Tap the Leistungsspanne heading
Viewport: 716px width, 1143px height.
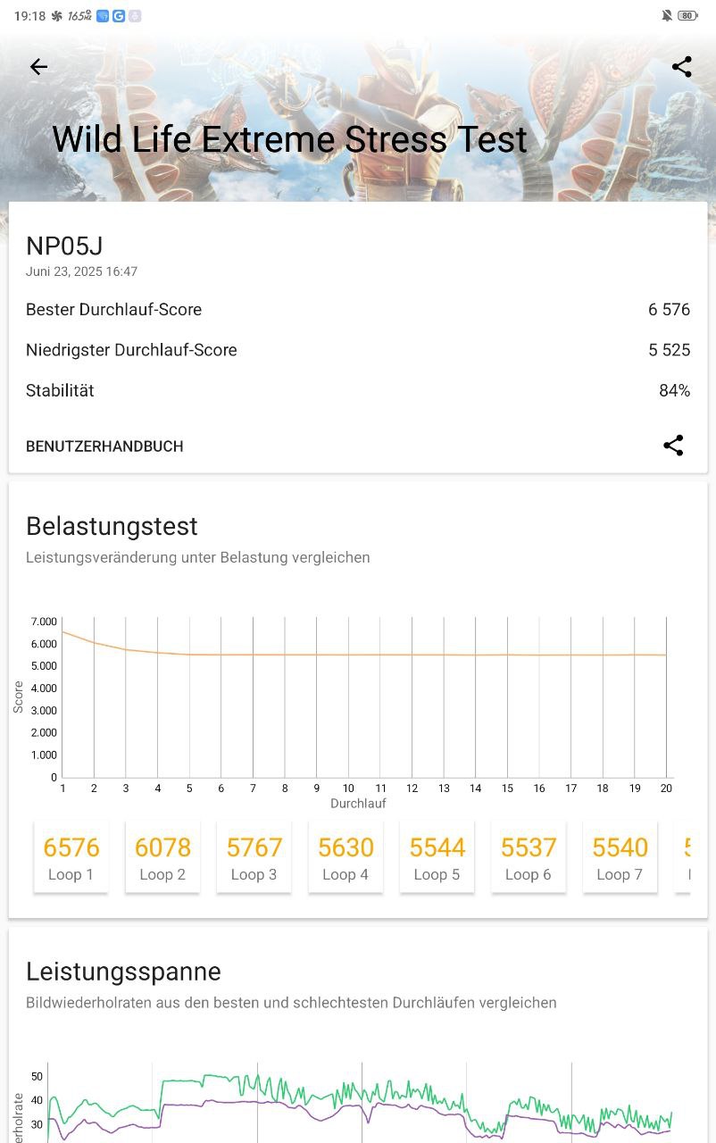pyautogui.click(x=123, y=972)
